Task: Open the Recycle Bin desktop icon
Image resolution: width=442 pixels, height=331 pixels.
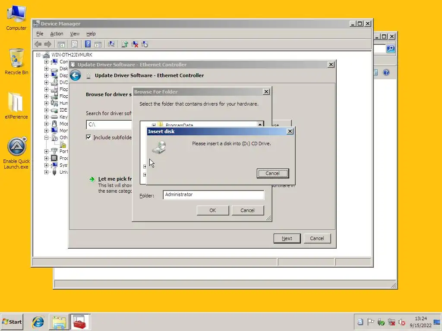Action: (x=16, y=62)
